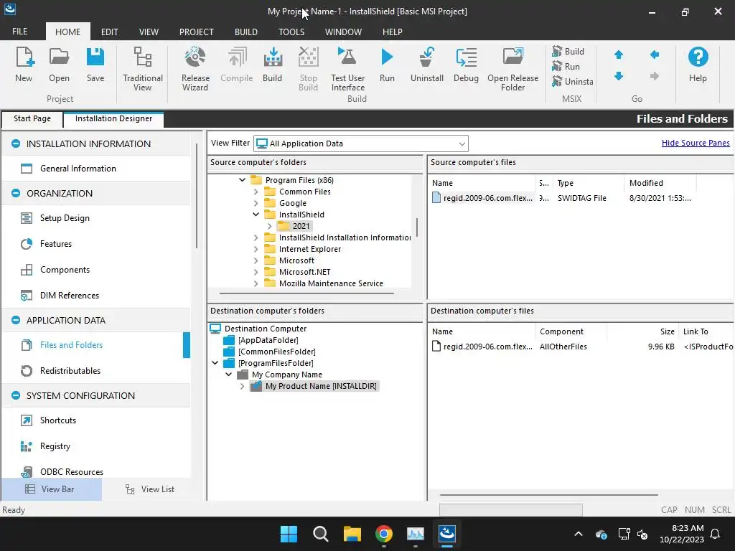Collapse the Program Files (x86) folder
The width and height of the screenshot is (735, 551).
point(242,180)
